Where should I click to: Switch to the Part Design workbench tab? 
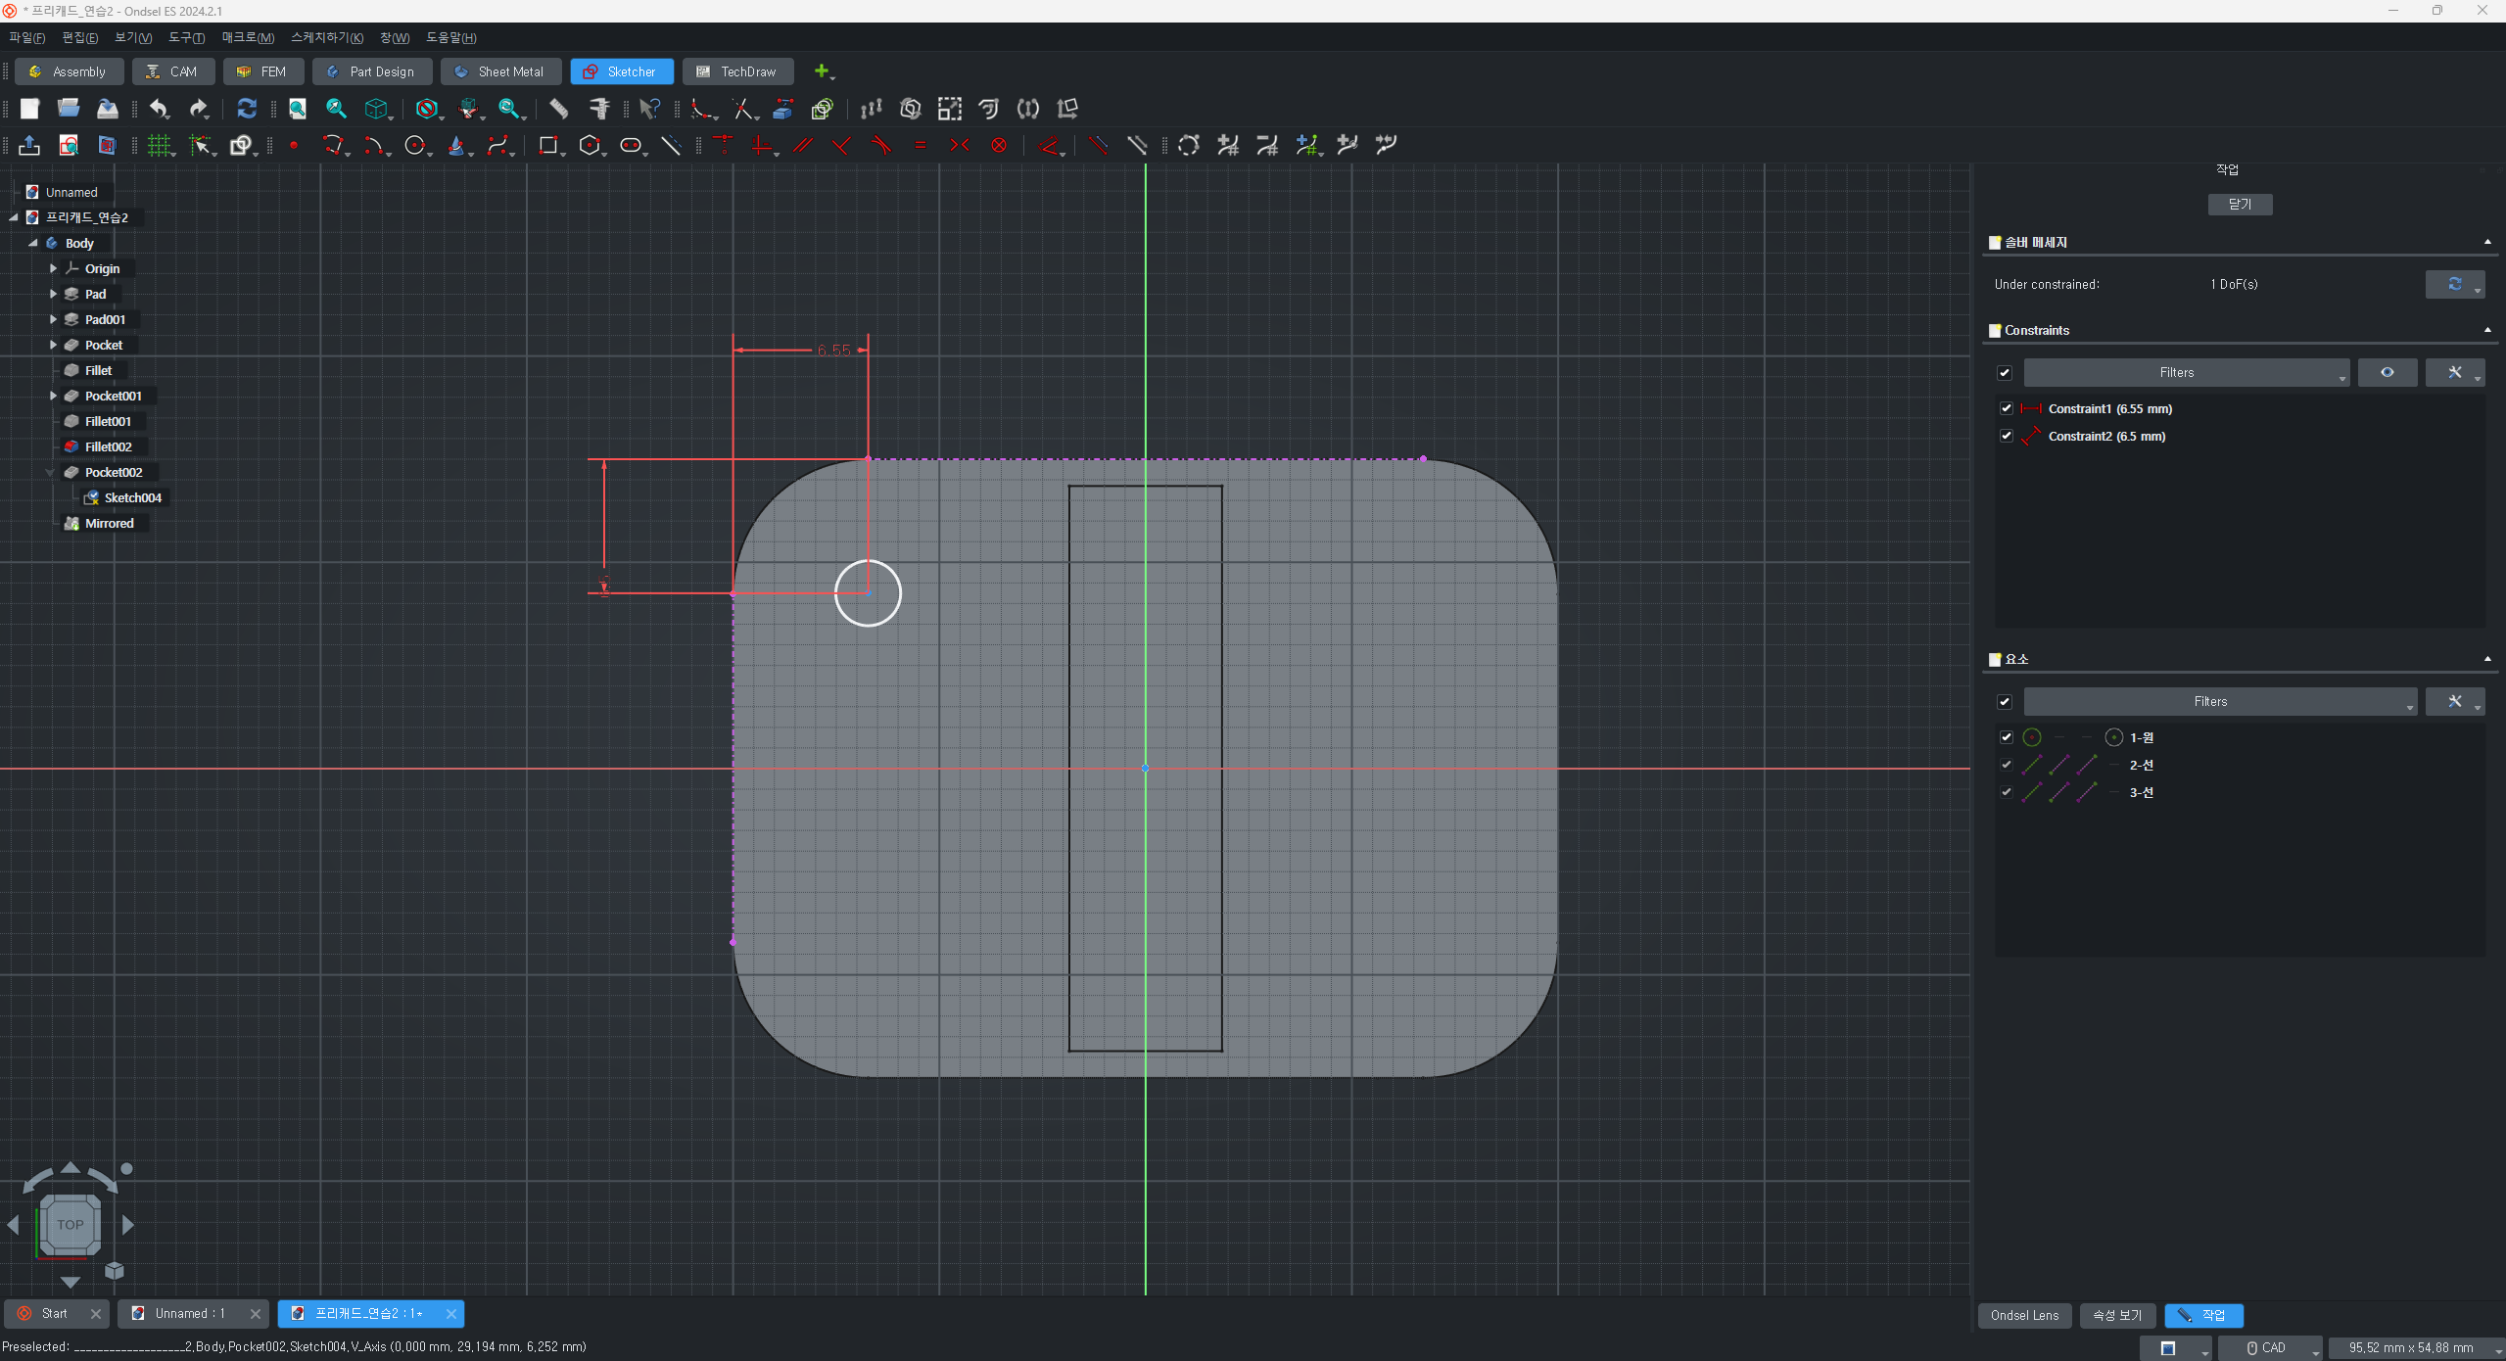[x=371, y=71]
